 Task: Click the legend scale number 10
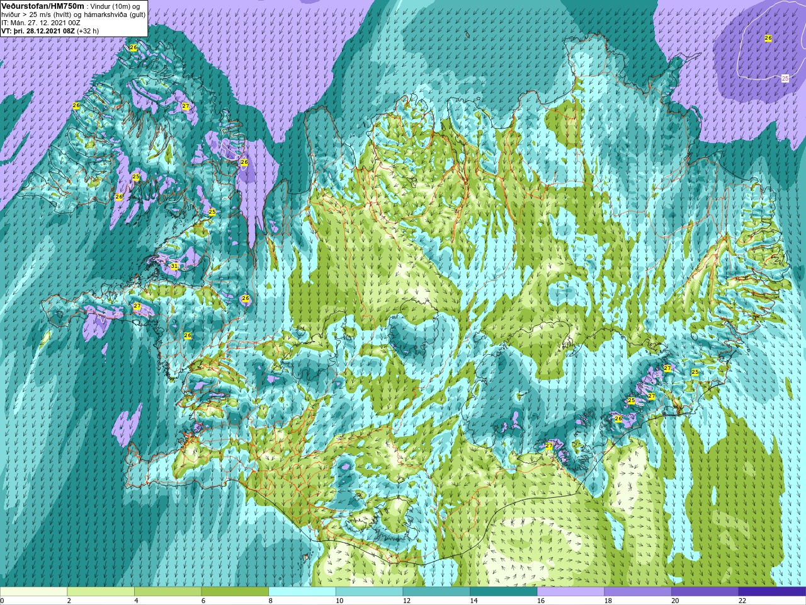339,601
